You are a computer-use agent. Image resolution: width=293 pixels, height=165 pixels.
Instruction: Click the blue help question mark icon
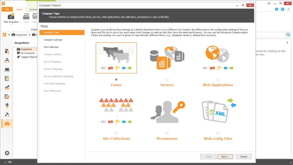(283, 9)
